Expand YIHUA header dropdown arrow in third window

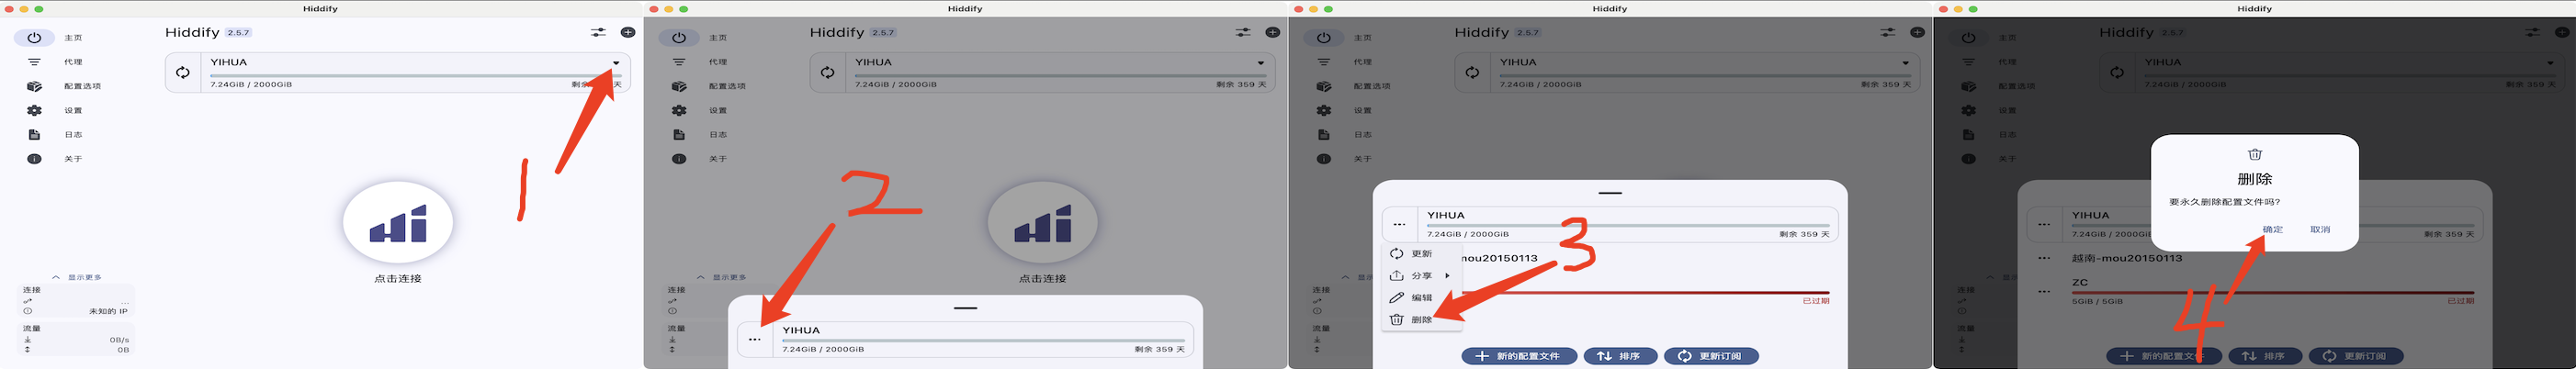[1906, 63]
